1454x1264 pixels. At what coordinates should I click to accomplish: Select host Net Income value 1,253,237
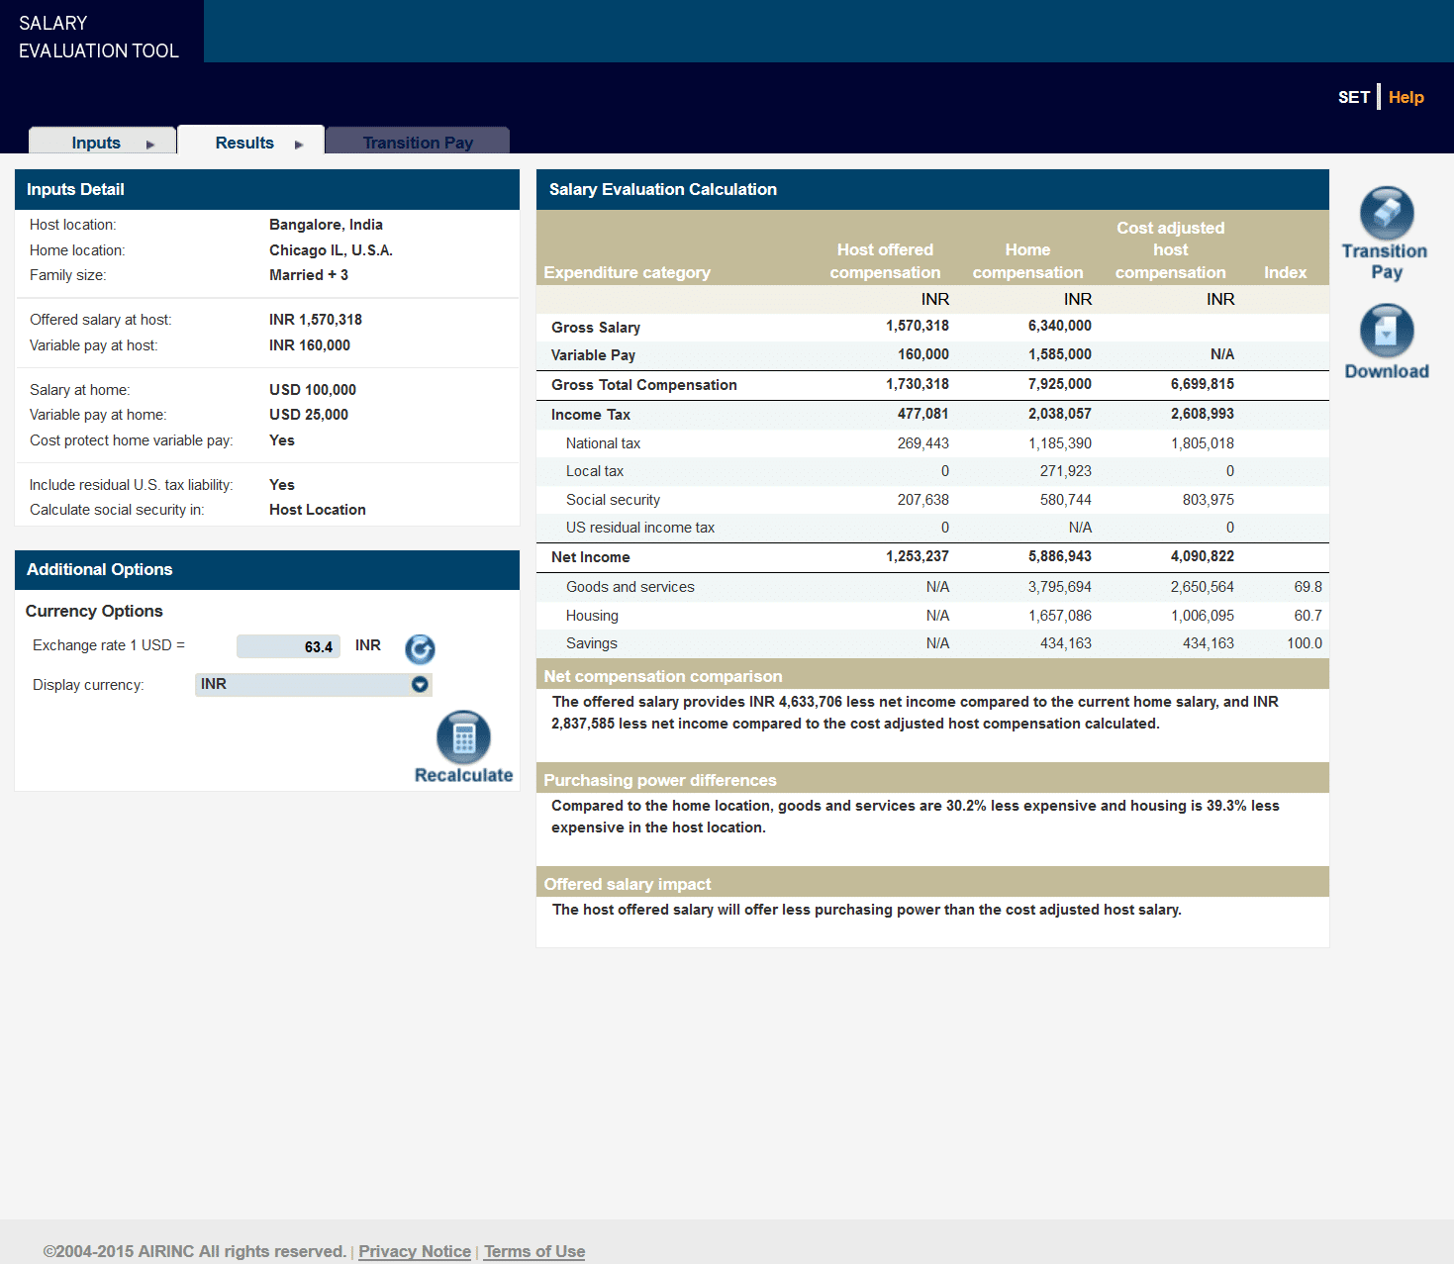pos(917,556)
